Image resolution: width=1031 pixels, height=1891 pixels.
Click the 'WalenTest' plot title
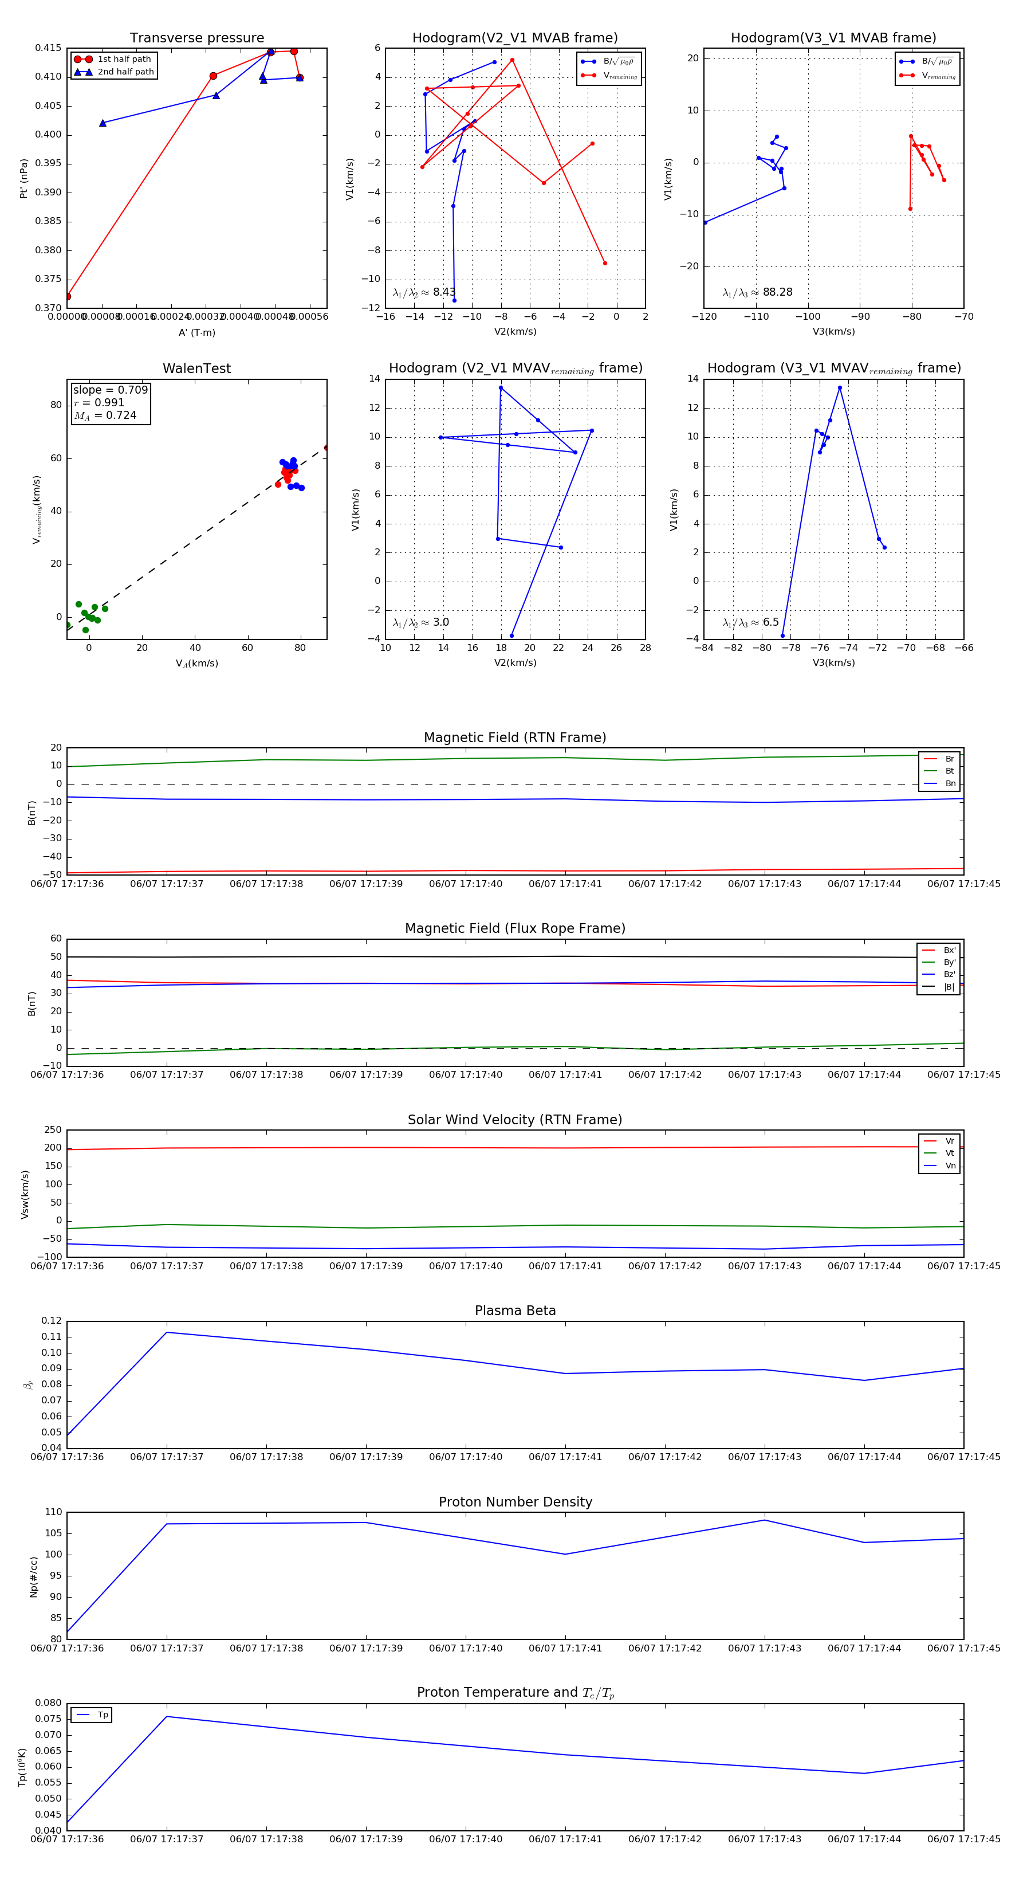point(196,368)
